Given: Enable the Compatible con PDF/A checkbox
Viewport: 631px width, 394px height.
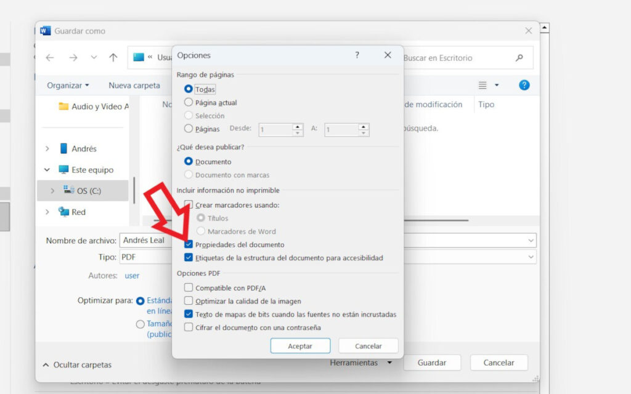Looking at the screenshot, I should [189, 287].
